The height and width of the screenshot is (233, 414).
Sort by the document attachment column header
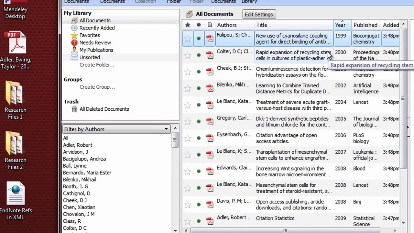point(210,25)
